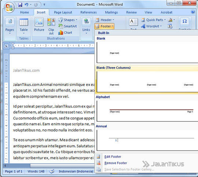Open the Signature Line dropdown

(x=171, y=20)
